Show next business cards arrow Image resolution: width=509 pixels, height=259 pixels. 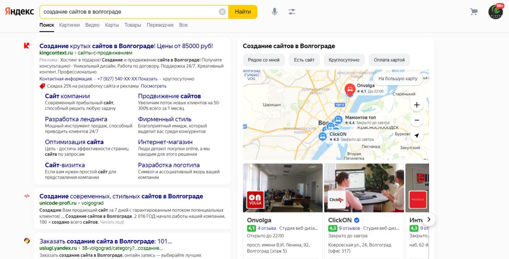[x=428, y=219]
